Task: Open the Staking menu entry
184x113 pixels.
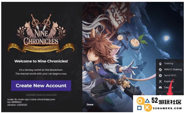Action: click(170, 63)
